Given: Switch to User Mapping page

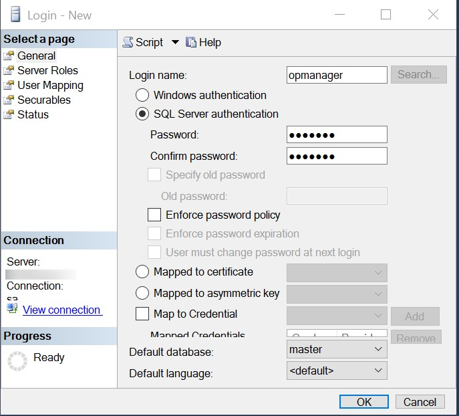Looking at the screenshot, I should (x=50, y=85).
